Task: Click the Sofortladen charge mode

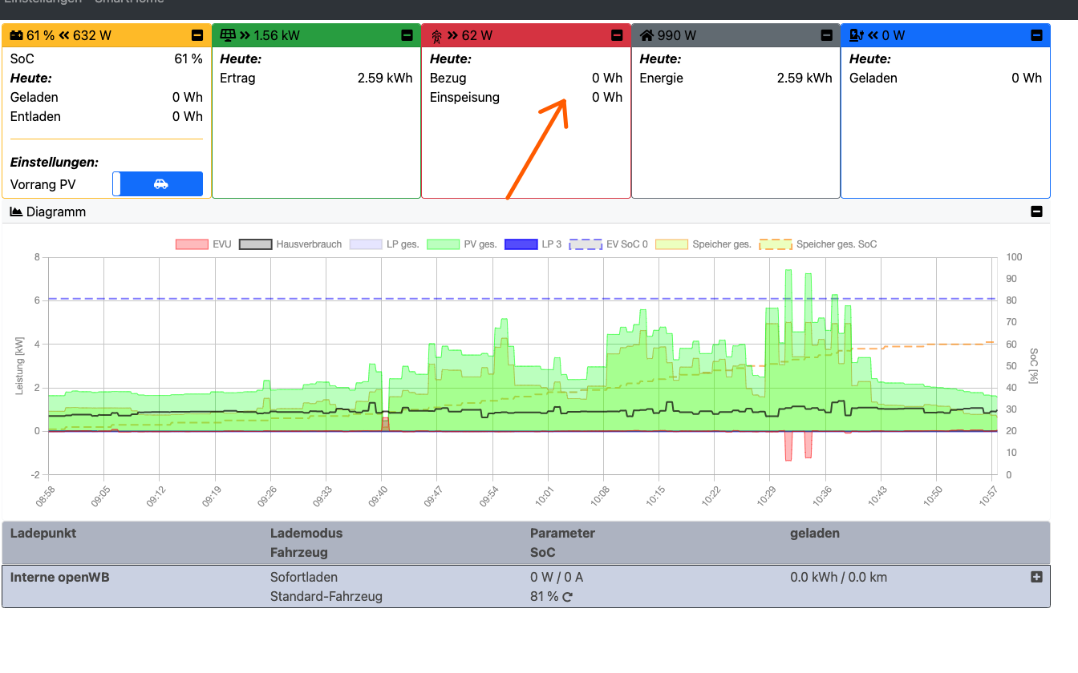Action: click(x=304, y=577)
